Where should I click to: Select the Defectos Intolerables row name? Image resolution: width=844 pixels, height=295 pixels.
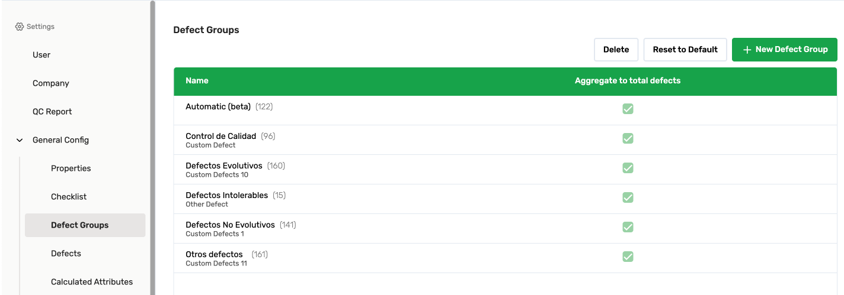(227, 195)
